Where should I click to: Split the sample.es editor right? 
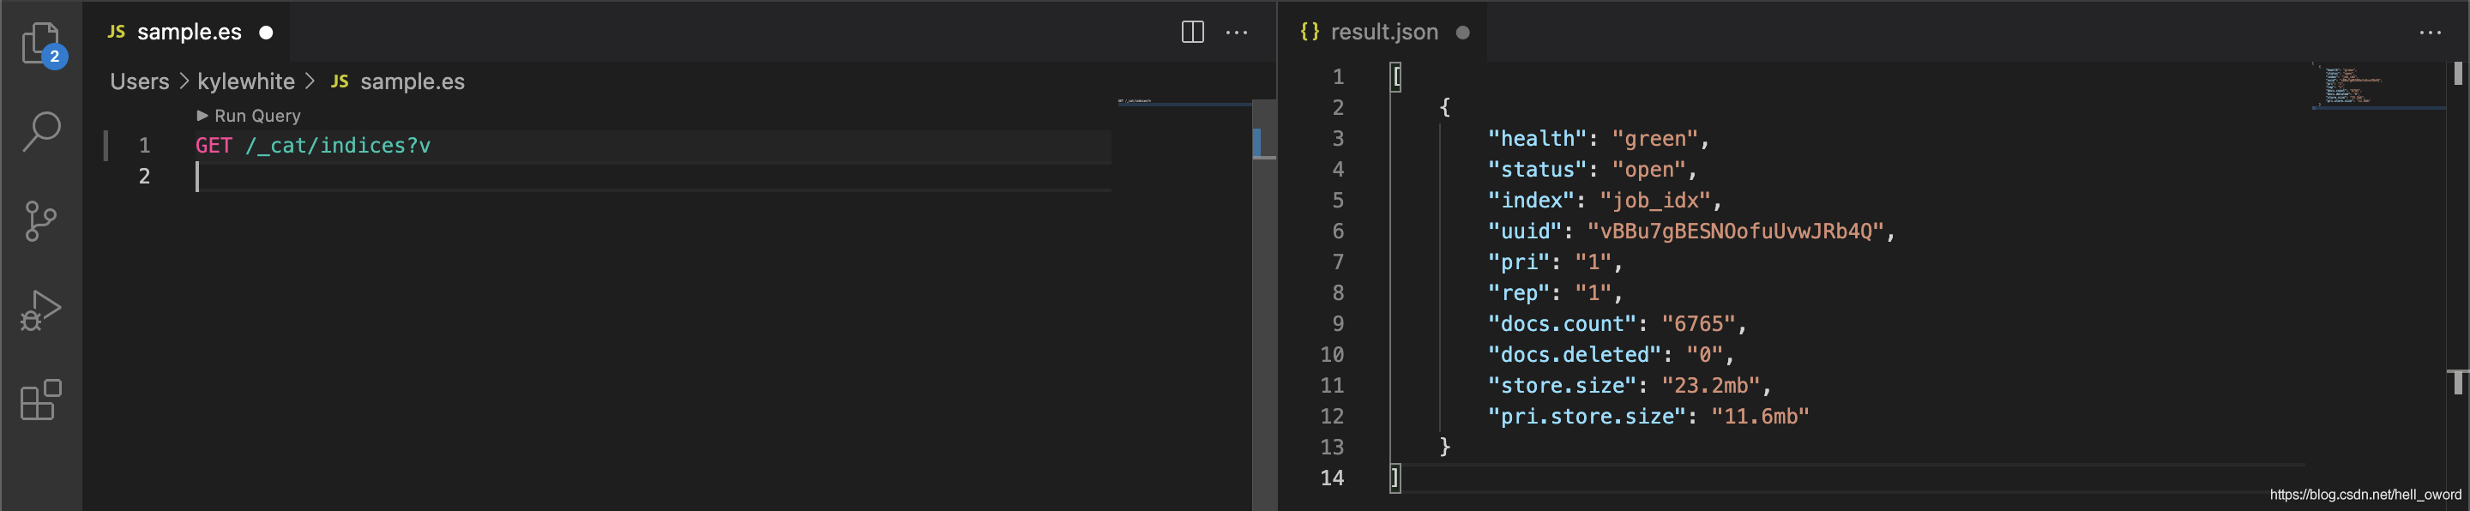tap(1192, 32)
